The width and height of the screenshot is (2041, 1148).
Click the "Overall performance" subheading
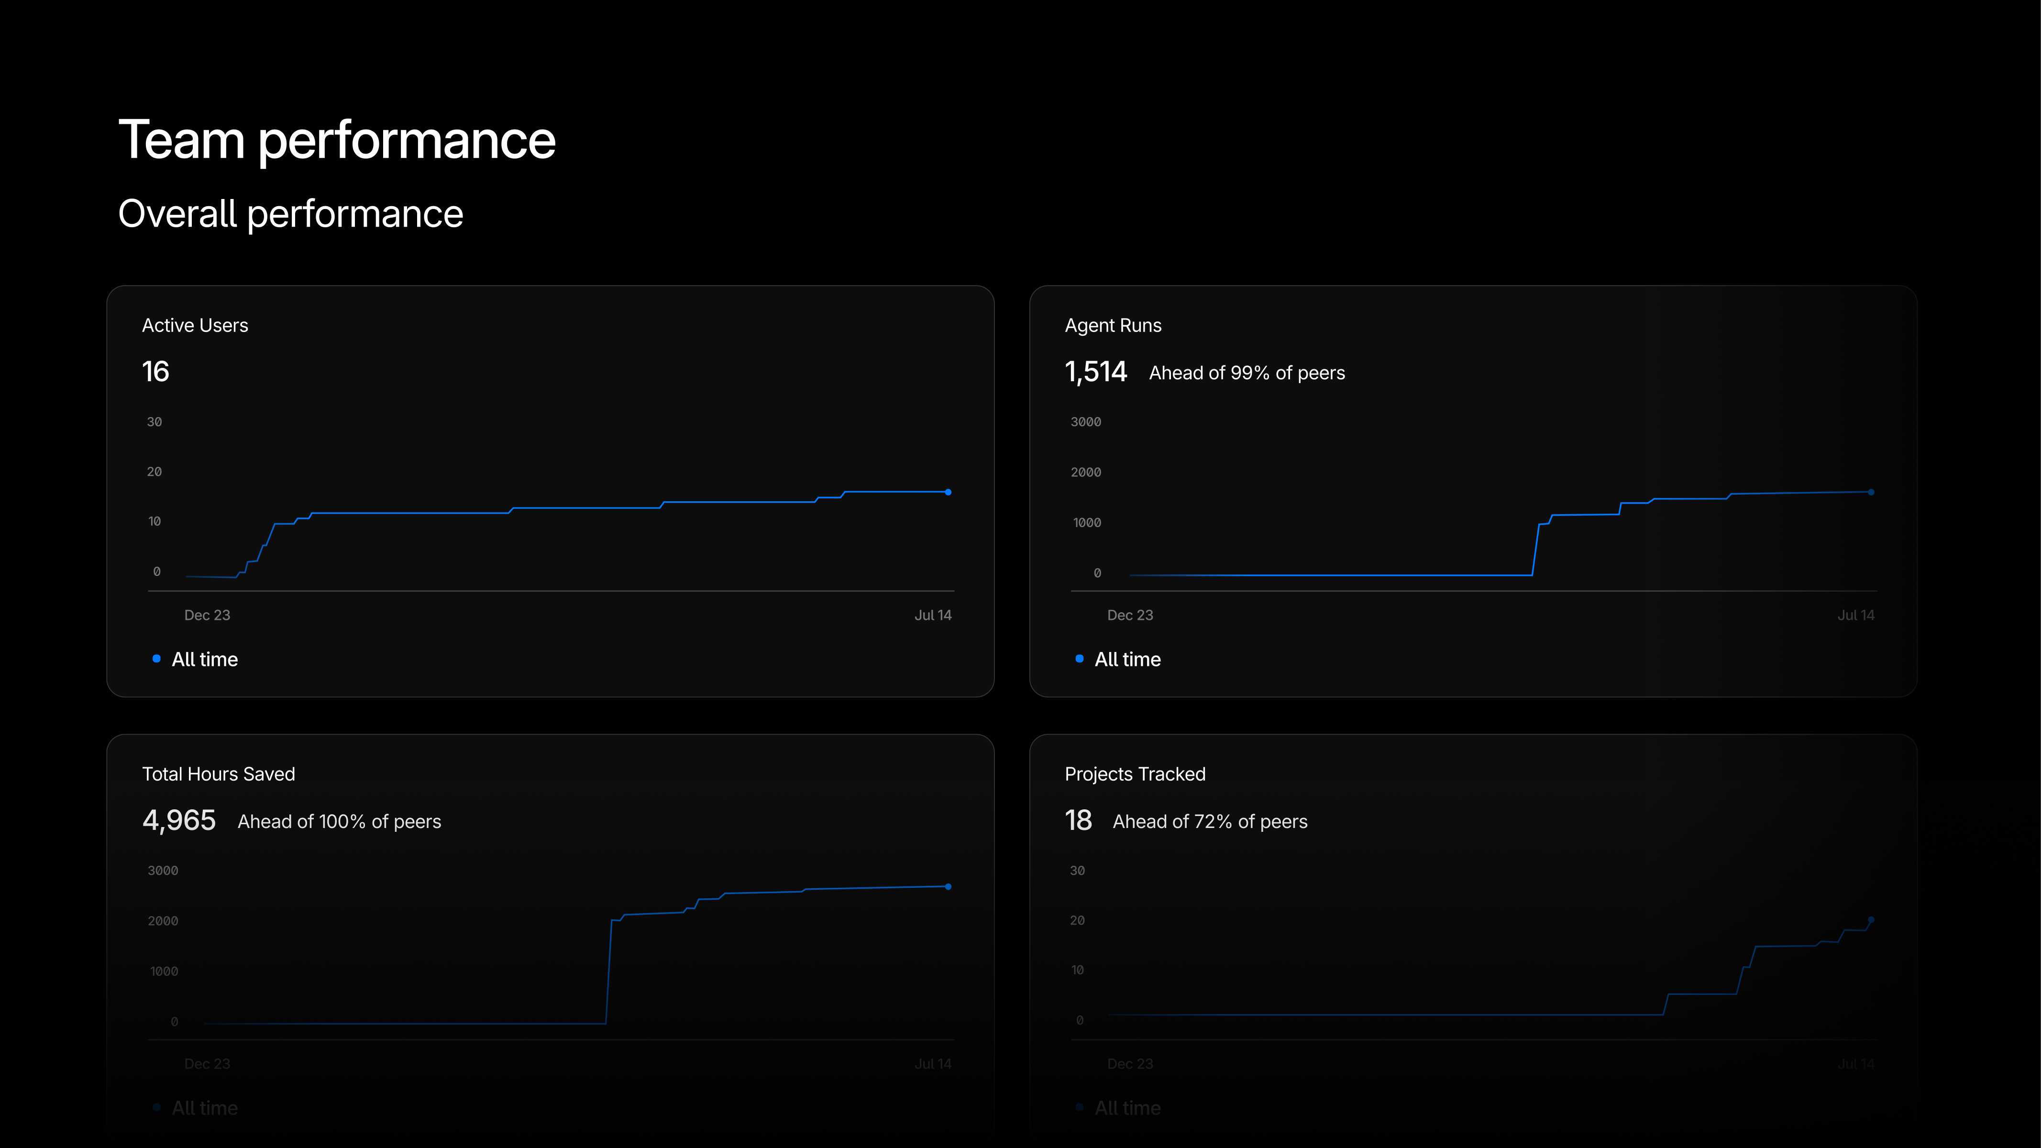click(x=291, y=214)
